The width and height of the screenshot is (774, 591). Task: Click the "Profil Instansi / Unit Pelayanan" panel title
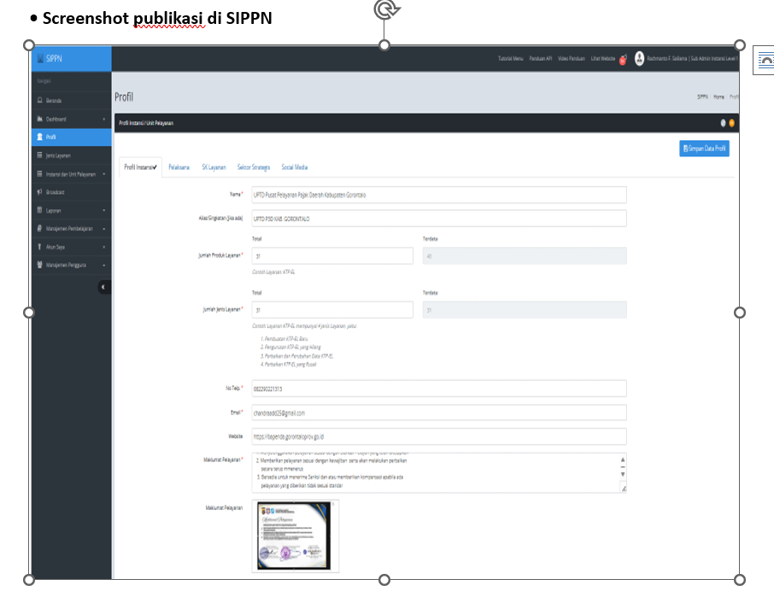146,123
